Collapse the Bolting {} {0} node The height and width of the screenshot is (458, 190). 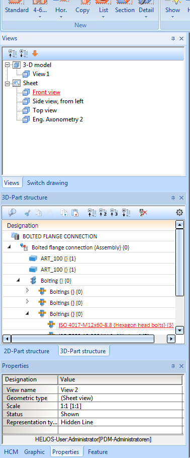[18, 280]
